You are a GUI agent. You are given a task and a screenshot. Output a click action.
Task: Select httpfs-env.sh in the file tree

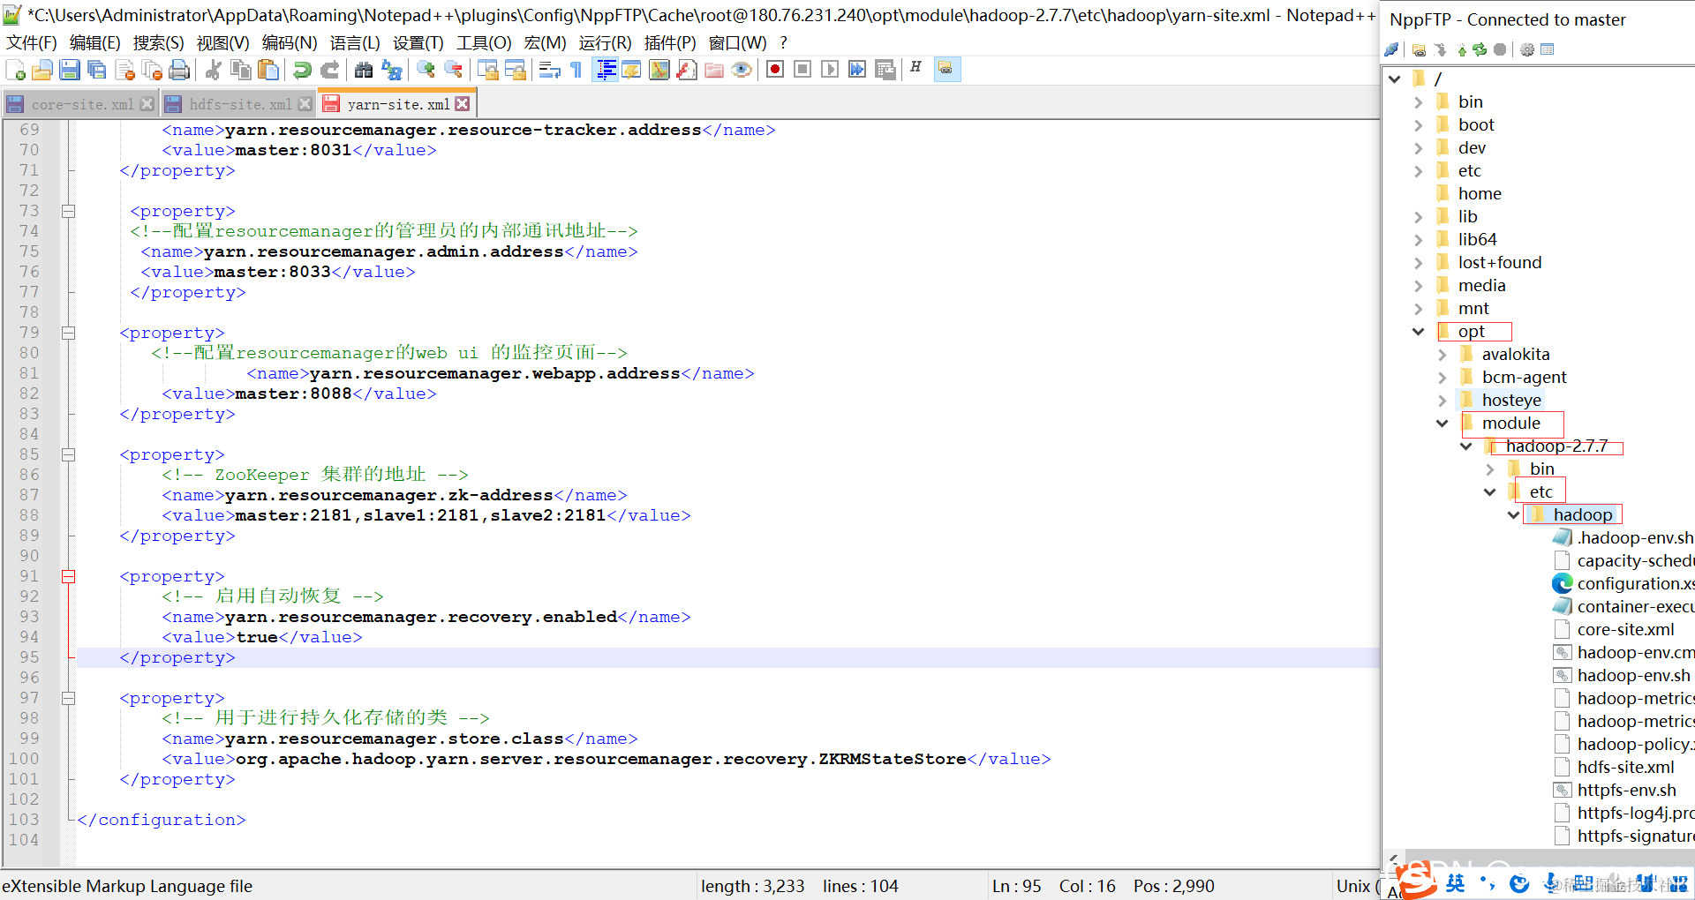[1626, 790]
